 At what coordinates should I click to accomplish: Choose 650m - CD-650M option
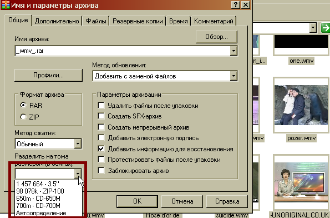click(x=48, y=199)
